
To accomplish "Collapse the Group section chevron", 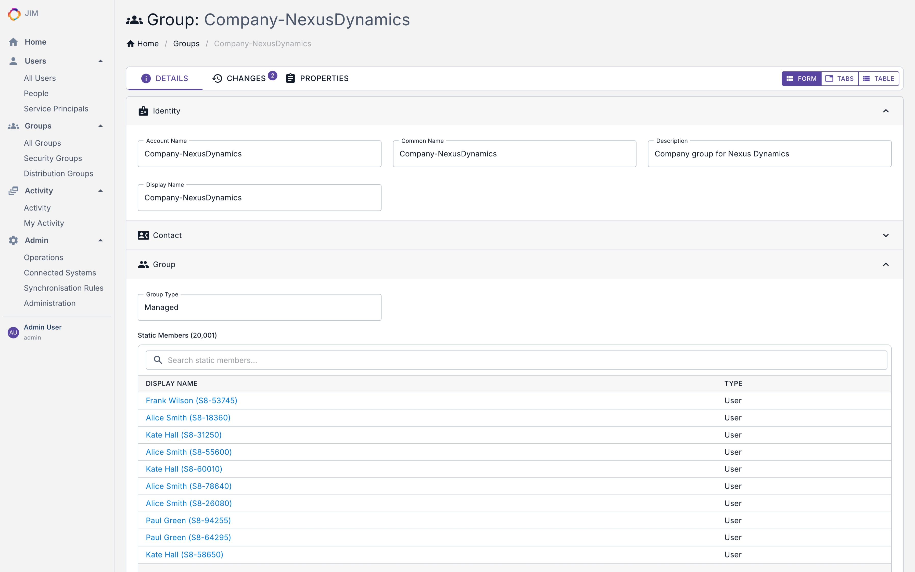I will [x=885, y=264].
